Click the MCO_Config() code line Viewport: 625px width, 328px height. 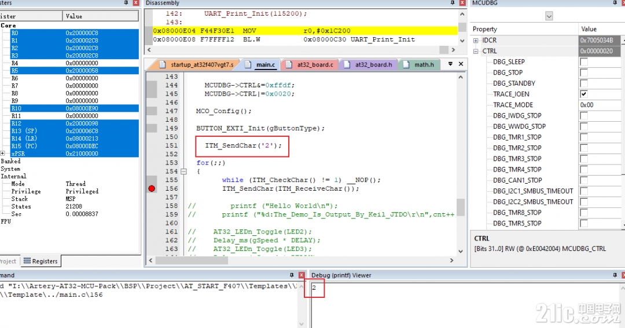click(223, 111)
